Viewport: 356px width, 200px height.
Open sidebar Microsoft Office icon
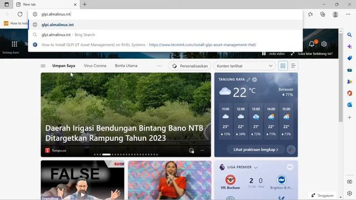(x=349, y=93)
